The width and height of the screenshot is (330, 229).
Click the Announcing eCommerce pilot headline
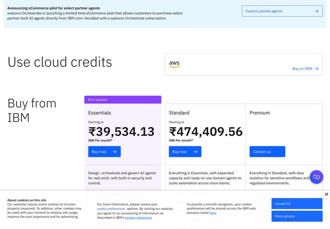[54, 8]
